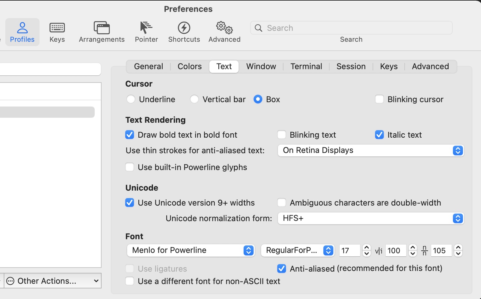Switch to the Terminal tab
Screen dimensions: 481x299
point(306,66)
